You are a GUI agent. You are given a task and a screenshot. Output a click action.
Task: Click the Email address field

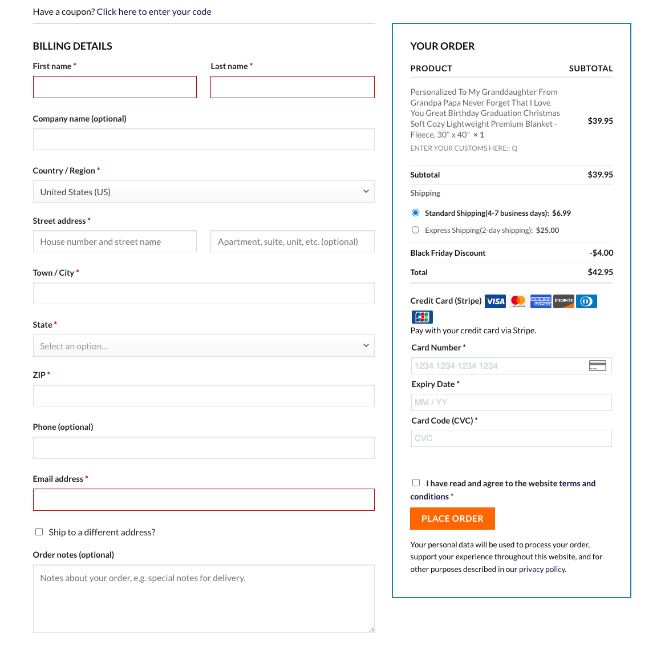coord(204,500)
